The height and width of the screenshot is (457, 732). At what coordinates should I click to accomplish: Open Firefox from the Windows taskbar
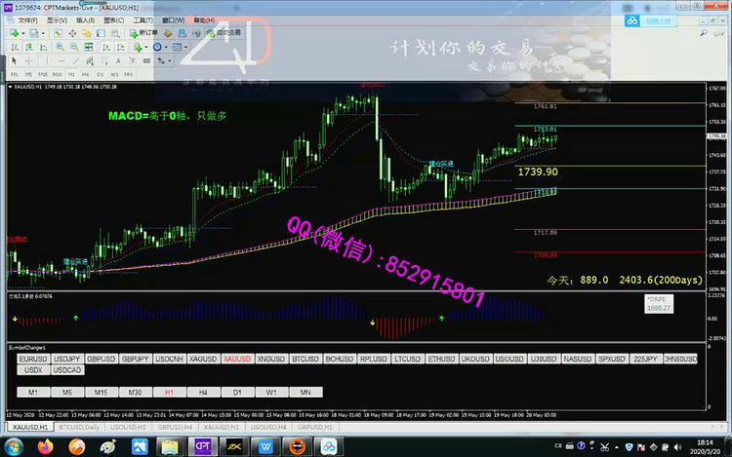coord(43,445)
